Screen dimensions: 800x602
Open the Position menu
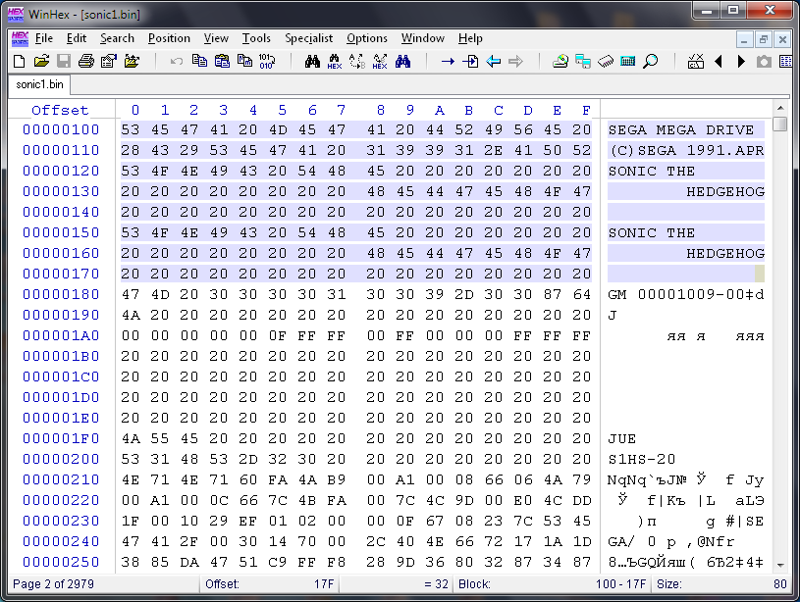click(x=169, y=38)
